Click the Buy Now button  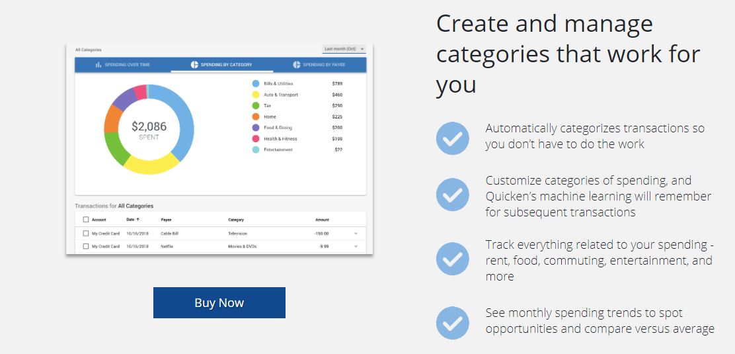click(x=219, y=303)
